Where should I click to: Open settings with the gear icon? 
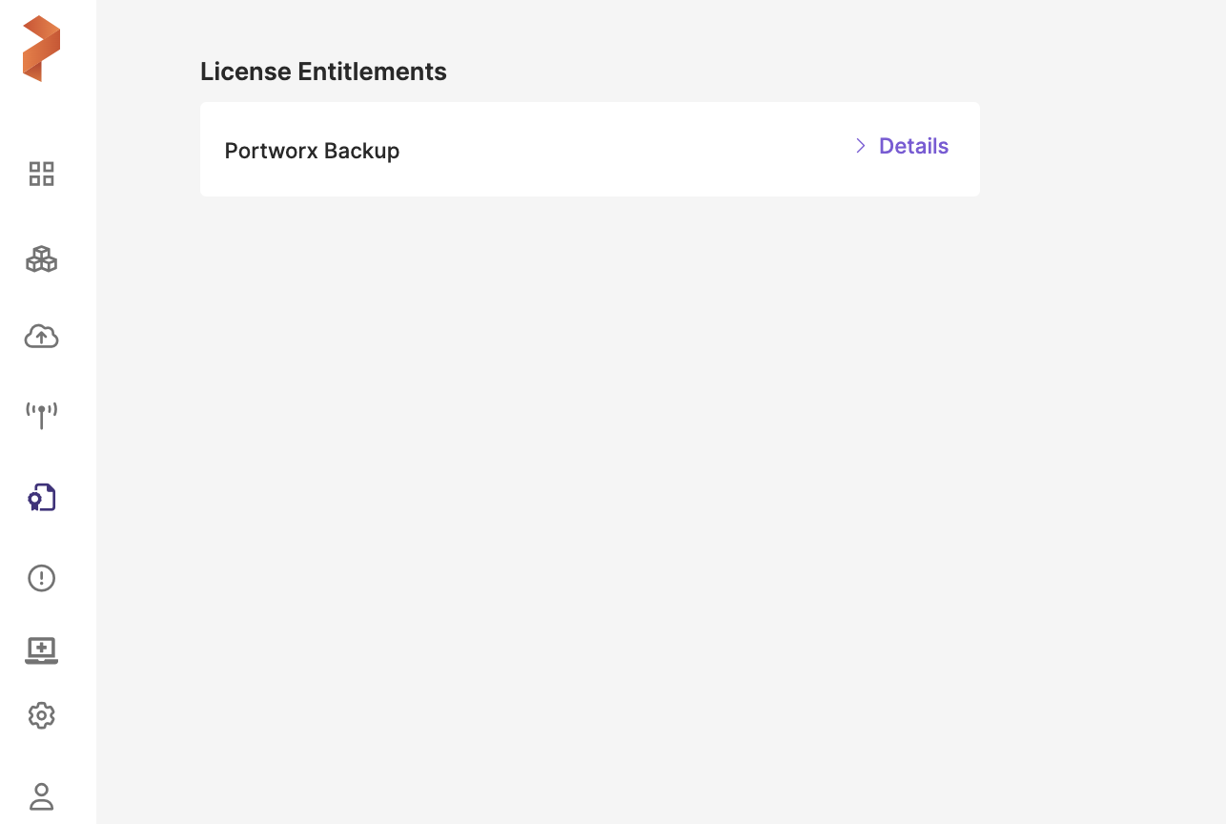(42, 715)
